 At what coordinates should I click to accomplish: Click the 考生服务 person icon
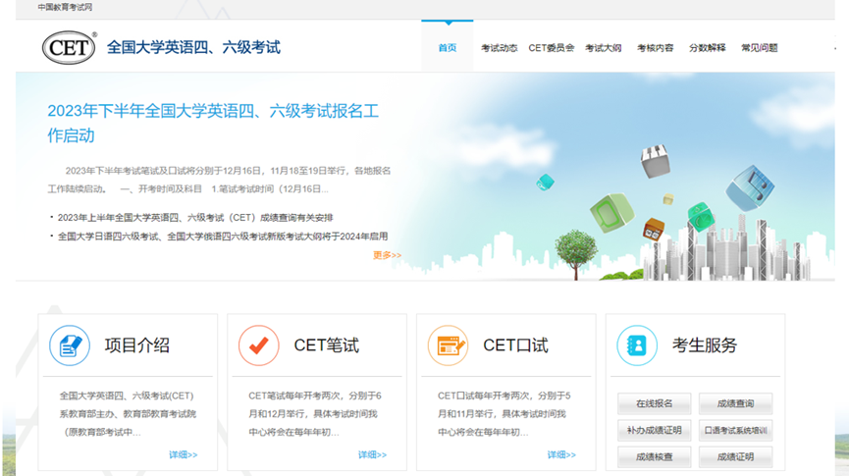(637, 345)
